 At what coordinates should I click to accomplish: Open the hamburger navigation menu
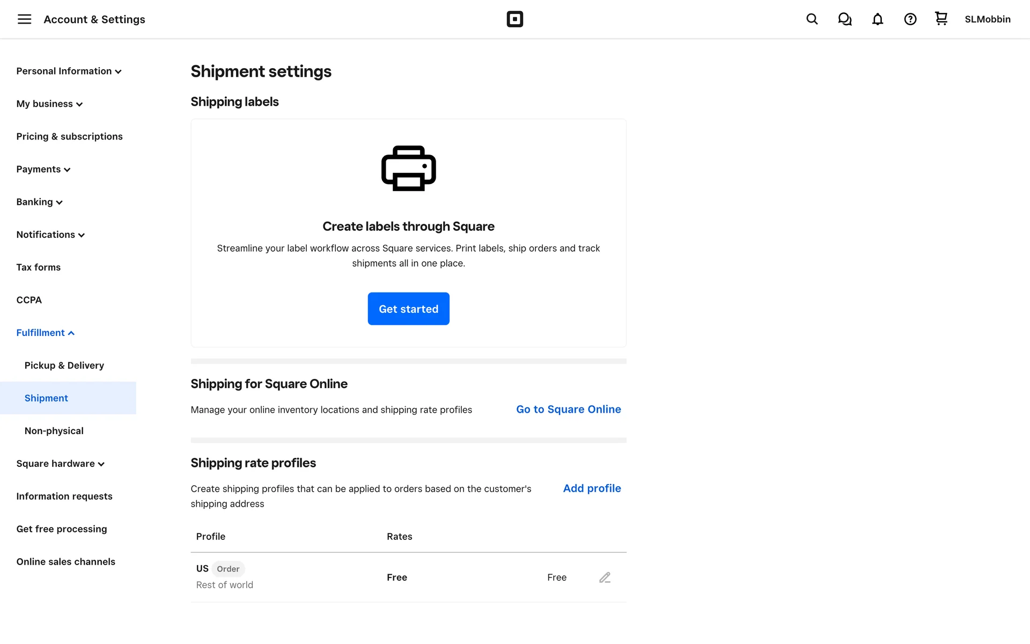click(24, 19)
